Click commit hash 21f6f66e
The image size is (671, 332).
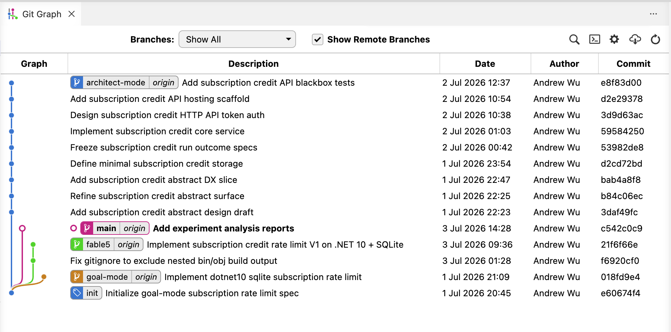click(x=619, y=245)
